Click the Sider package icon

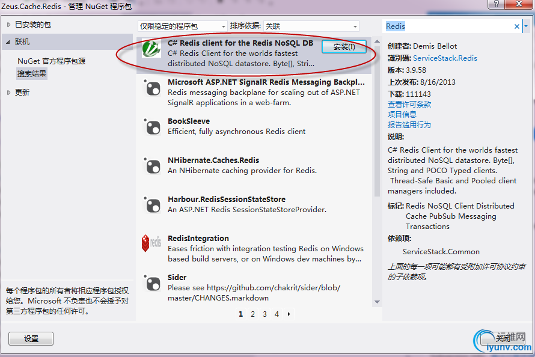tap(152, 283)
